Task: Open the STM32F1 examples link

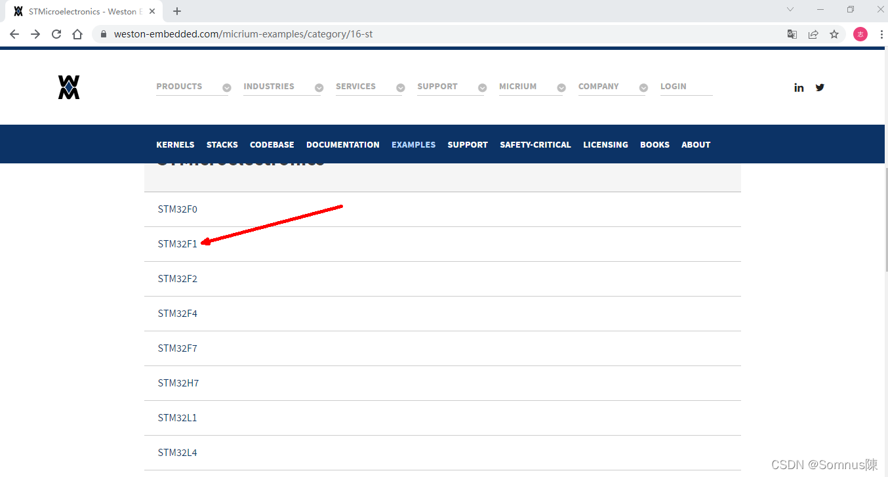Action: (x=177, y=244)
